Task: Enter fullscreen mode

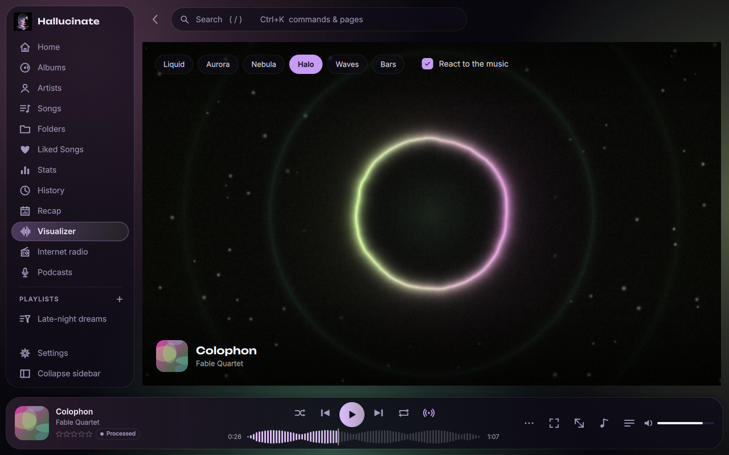Action: tap(554, 423)
